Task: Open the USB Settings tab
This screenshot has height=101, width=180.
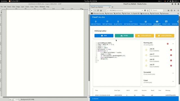Action: pyautogui.click(x=96, y=23)
